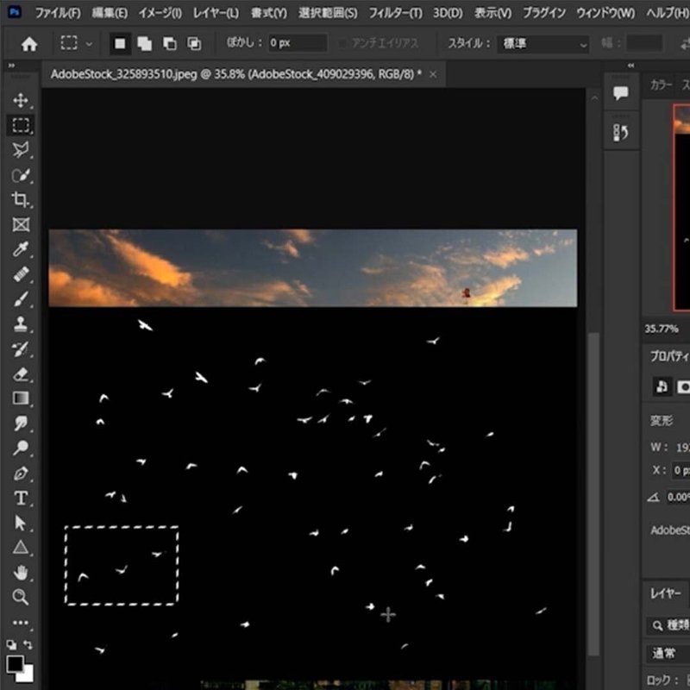Open the 書式(Y) menu
This screenshot has width=690, height=690.
[269, 13]
